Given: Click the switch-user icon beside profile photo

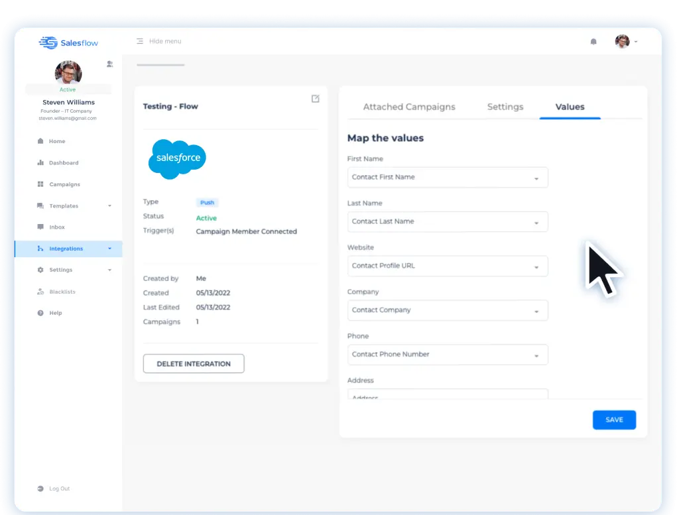Looking at the screenshot, I should (109, 64).
